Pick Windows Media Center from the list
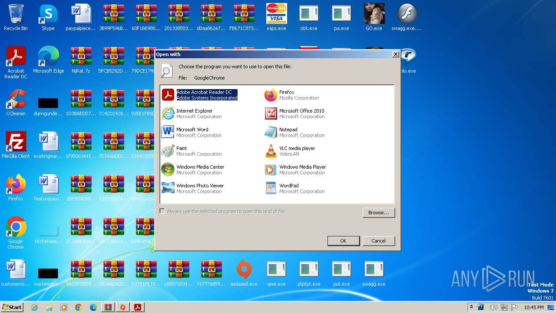This screenshot has width=556, height=313. point(193,170)
